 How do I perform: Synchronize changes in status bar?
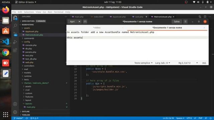pyautogui.click(x=27, y=118)
